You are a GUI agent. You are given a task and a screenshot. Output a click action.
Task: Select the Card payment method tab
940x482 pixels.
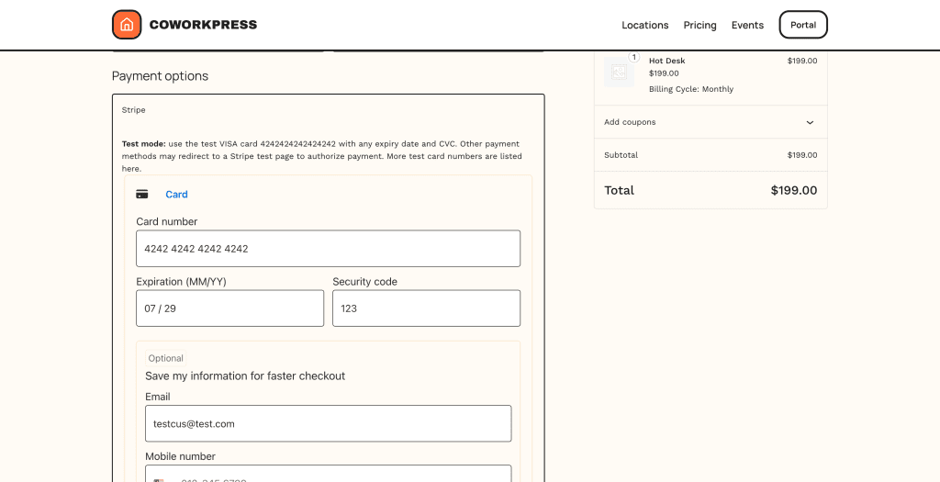click(176, 195)
